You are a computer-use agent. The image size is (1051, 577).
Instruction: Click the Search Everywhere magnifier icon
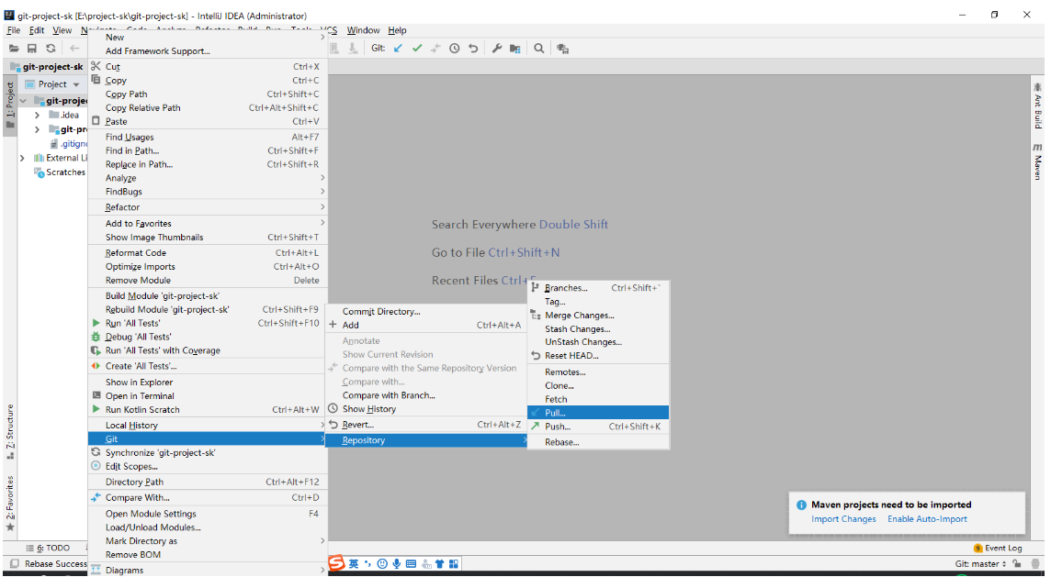(539, 49)
